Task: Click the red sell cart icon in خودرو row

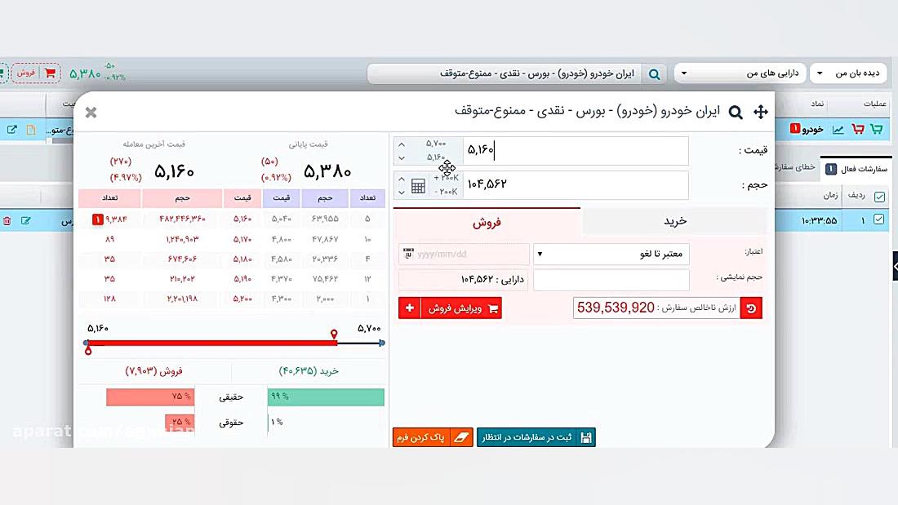Action: [857, 129]
